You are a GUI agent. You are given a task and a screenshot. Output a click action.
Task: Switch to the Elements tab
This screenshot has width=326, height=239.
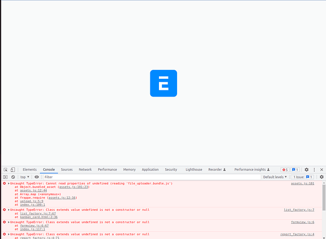(30, 170)
